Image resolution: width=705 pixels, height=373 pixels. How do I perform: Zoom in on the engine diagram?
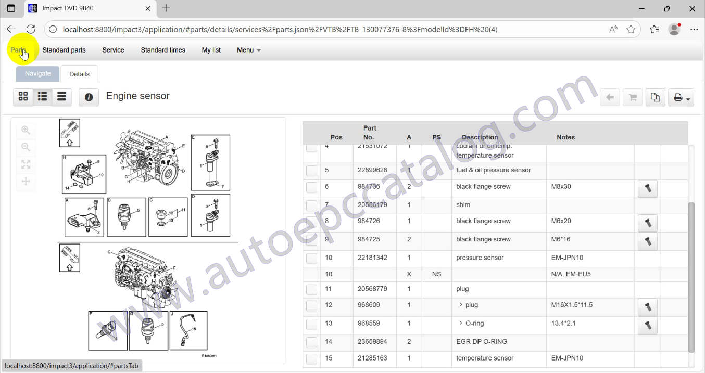pos(26,130)
